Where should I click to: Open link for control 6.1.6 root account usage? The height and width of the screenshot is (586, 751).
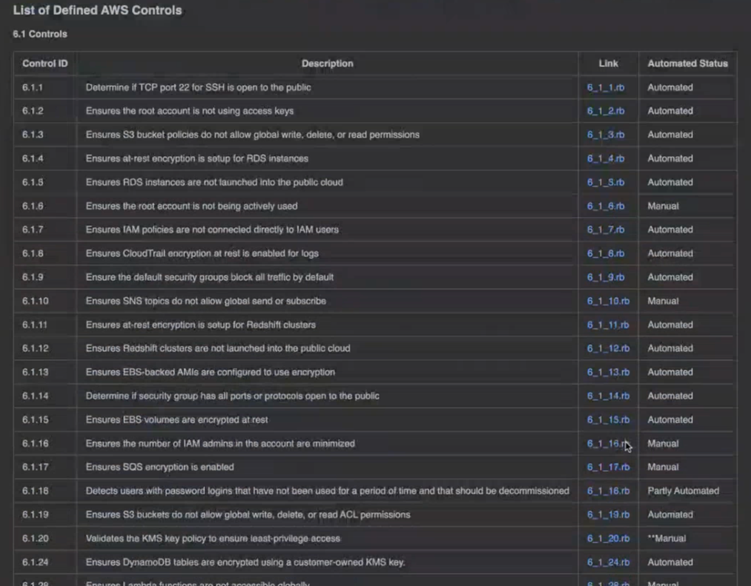click(605, 206)
